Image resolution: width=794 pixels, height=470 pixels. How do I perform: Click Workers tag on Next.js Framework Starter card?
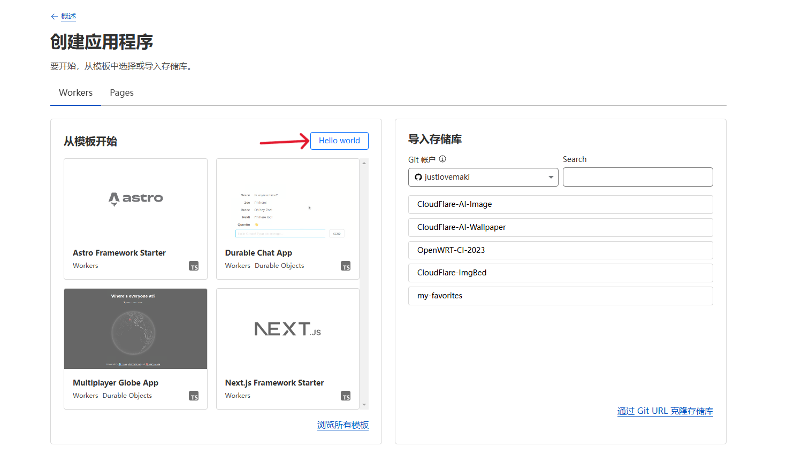point(238,396)
